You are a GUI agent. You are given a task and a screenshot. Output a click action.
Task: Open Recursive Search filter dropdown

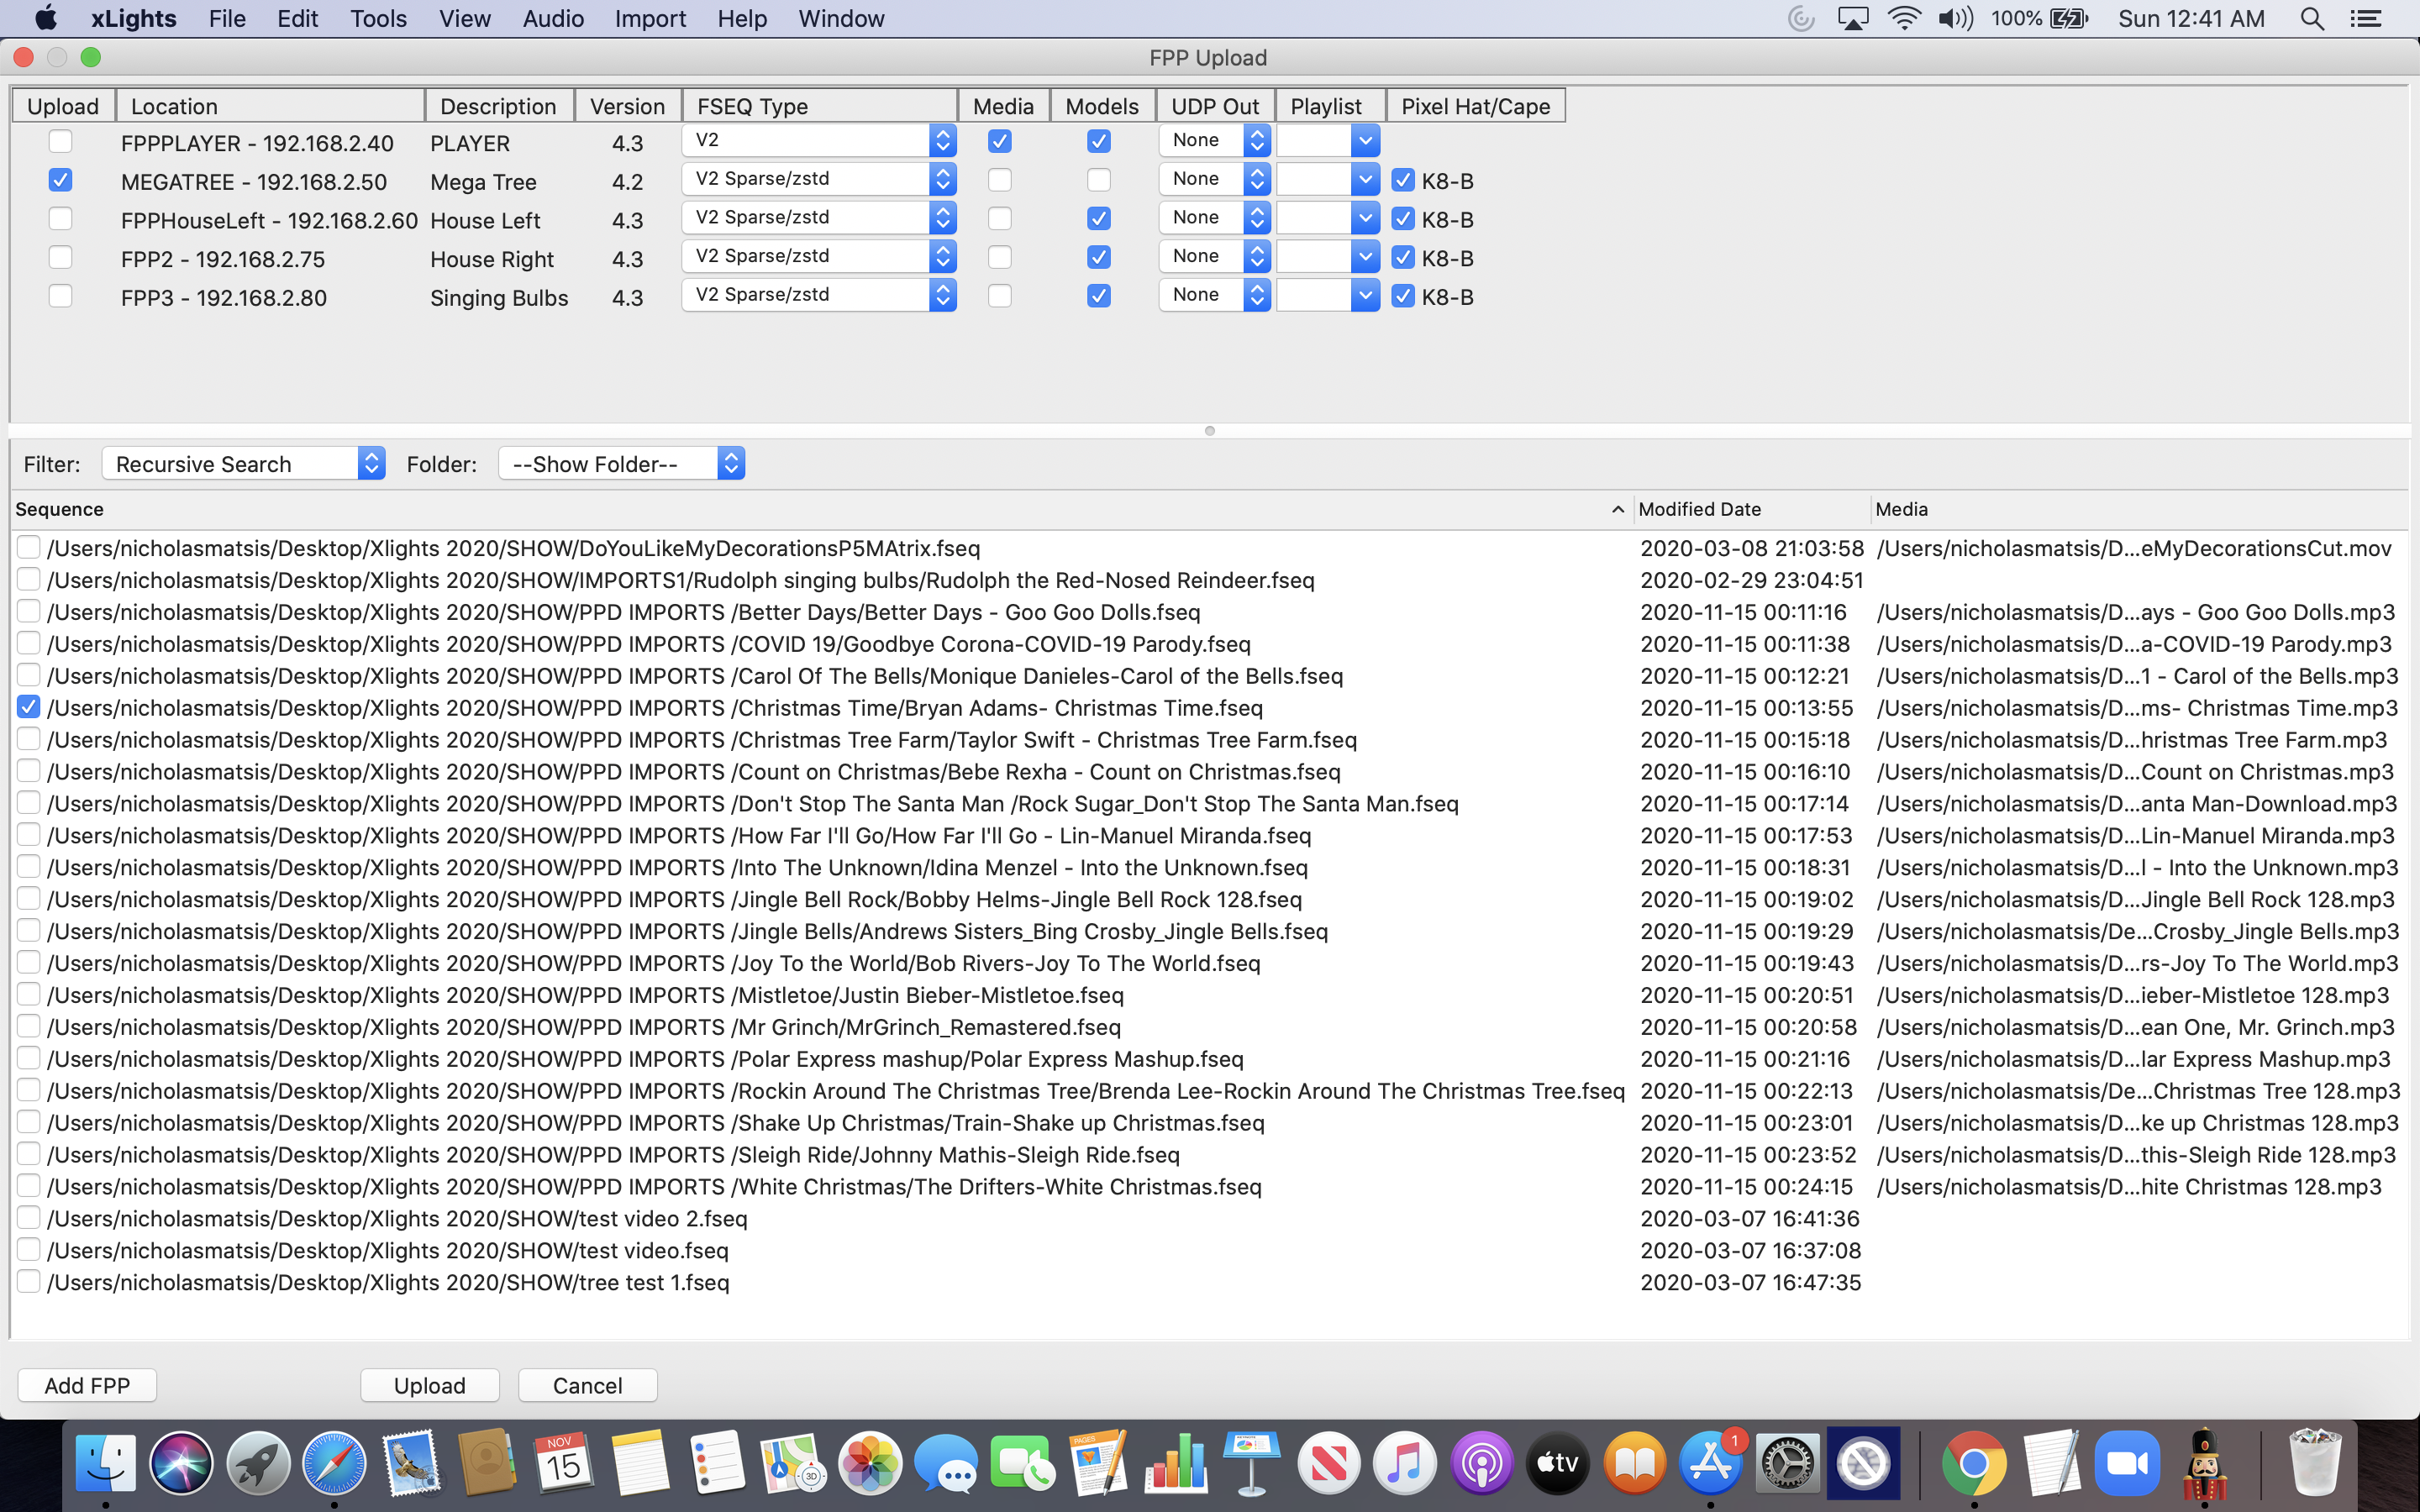[244, 463]
